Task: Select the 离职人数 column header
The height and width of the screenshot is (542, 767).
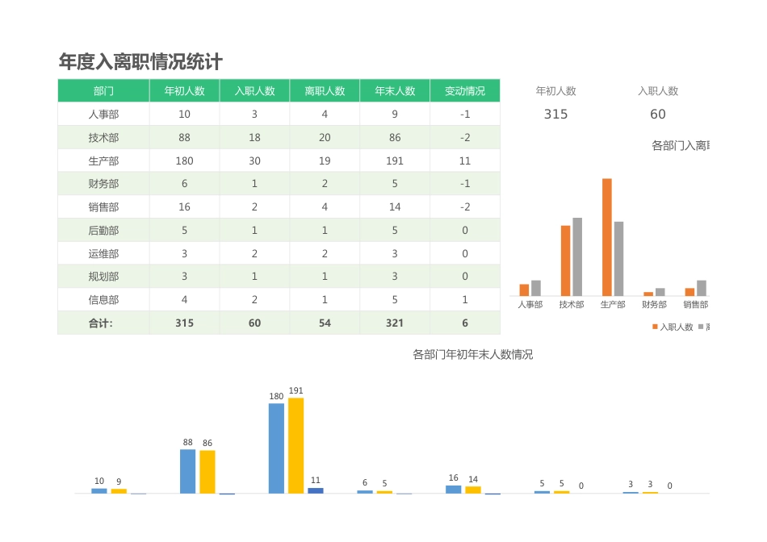Action: click(324, 90)
